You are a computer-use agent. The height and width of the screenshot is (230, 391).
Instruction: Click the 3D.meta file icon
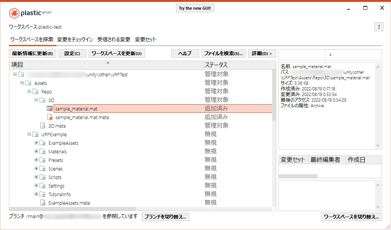43,126
